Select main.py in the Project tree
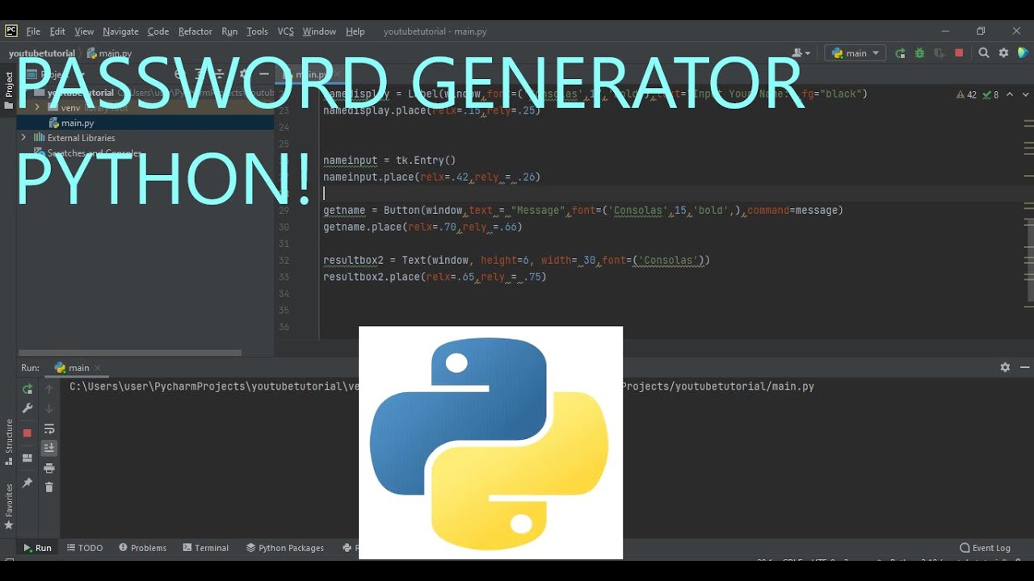 pyautogui.click(x=78, y=123)
